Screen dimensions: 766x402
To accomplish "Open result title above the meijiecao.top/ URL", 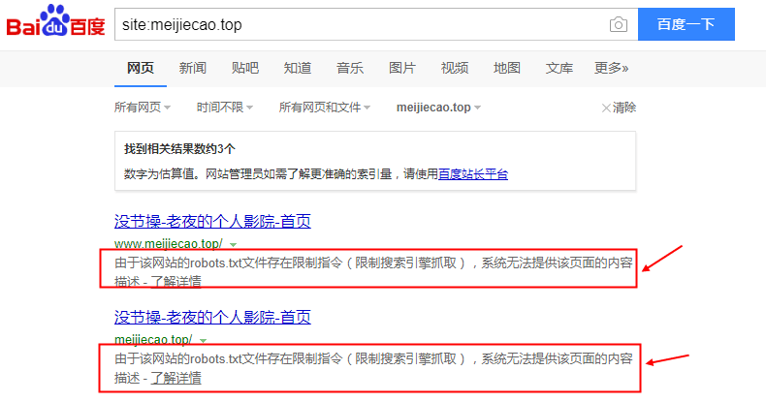I will tap(212, 317).
